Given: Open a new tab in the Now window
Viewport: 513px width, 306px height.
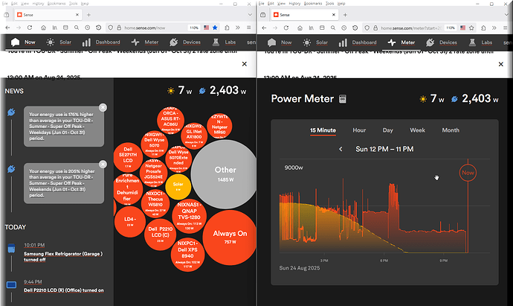Looking at the screenshot, I should [x=88, y=15].
